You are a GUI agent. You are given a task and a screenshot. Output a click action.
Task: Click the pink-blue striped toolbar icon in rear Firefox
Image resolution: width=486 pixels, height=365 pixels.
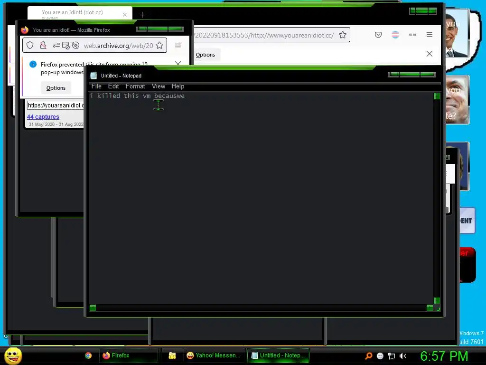[395, 34]
